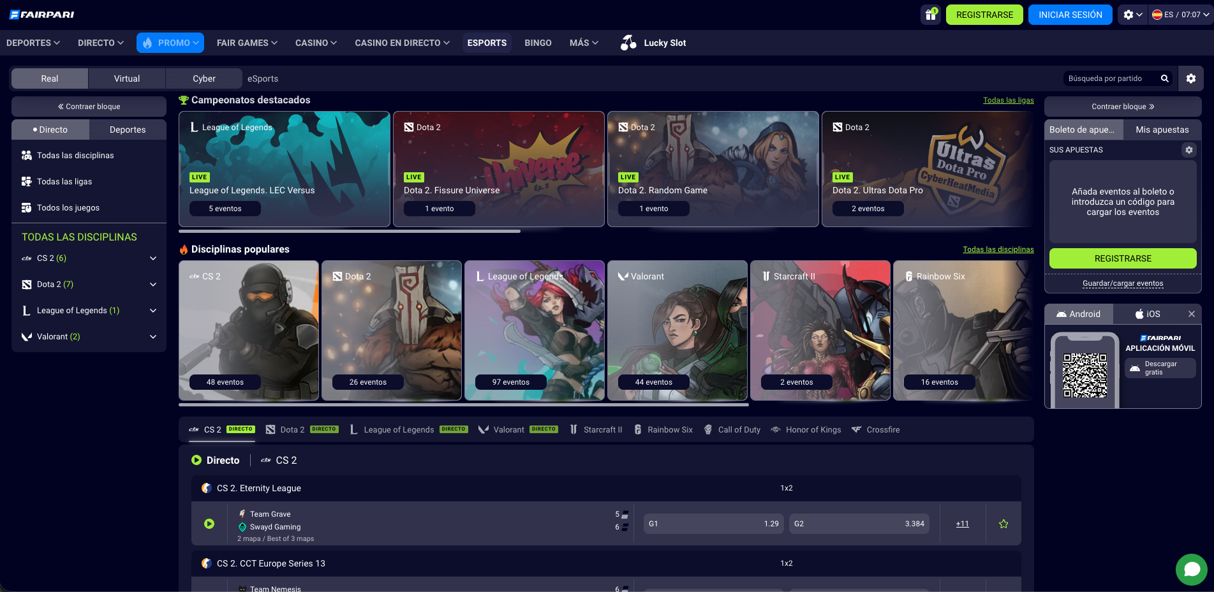Image resolution: width=1214 pixels, height=592 pixels.
Task: Select the Call of Duty filter tab
Action: point(732,430)
